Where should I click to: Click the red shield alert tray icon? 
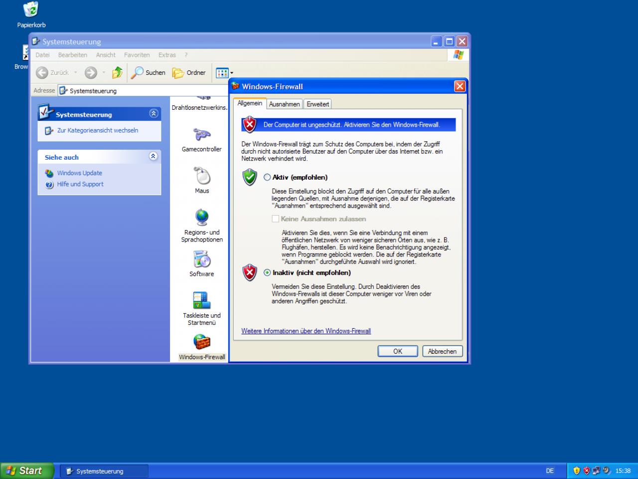(587, 471)
